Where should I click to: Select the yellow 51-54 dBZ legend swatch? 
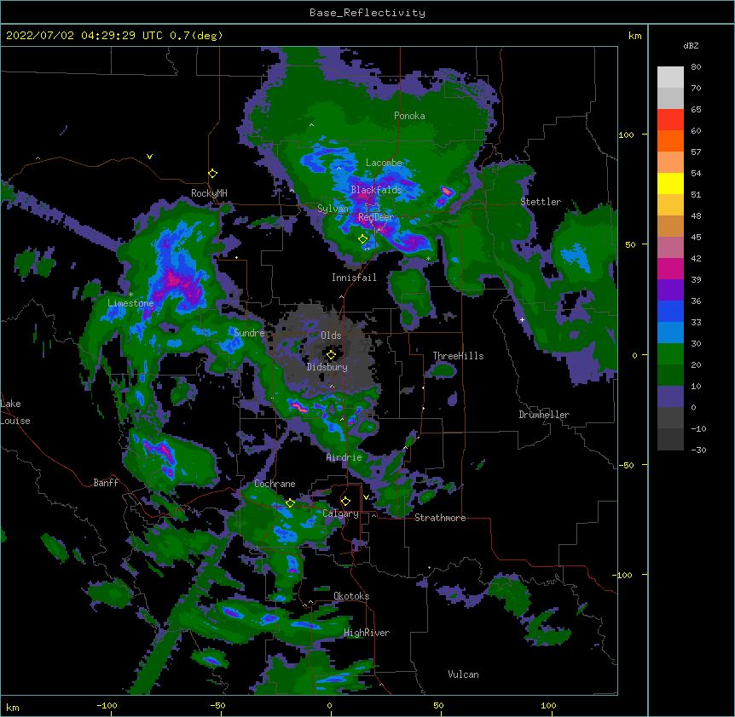click(x=670, y=183)
